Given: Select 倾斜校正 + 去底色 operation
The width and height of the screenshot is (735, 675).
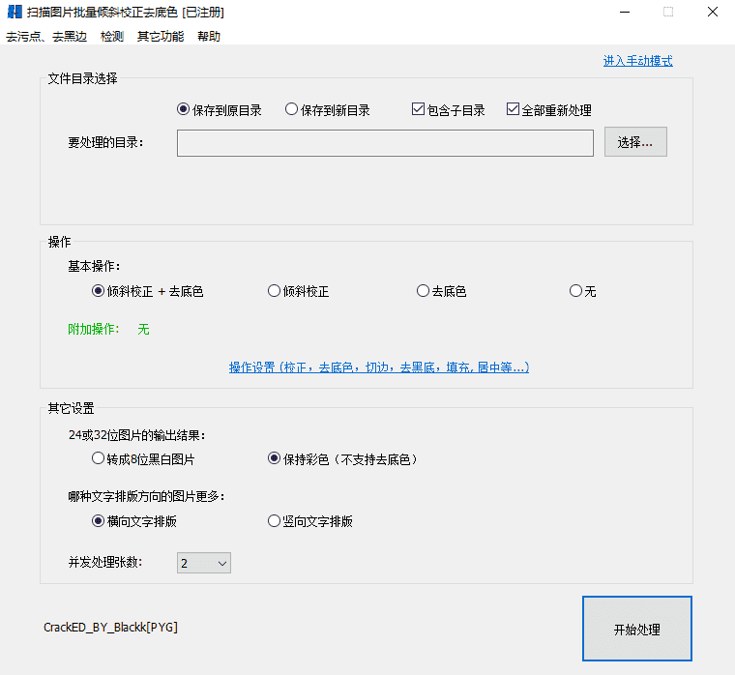Looking at the screenshot, I should (98, 291).
